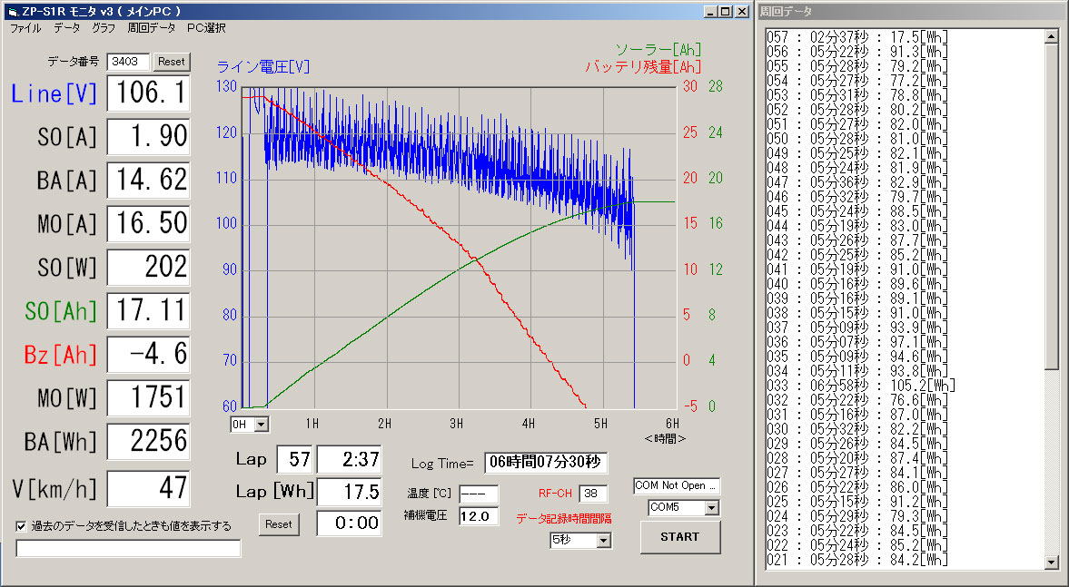Click the V[km/h] value field
Viewport: 1069px width, 587px height.
pyautogui.click(x=148, y=488)
